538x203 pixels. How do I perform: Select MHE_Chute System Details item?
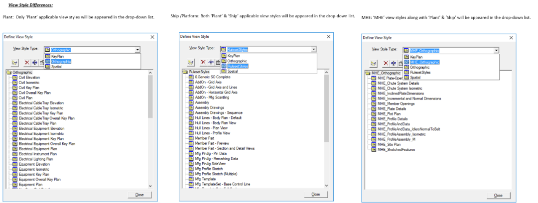(398, 83)
